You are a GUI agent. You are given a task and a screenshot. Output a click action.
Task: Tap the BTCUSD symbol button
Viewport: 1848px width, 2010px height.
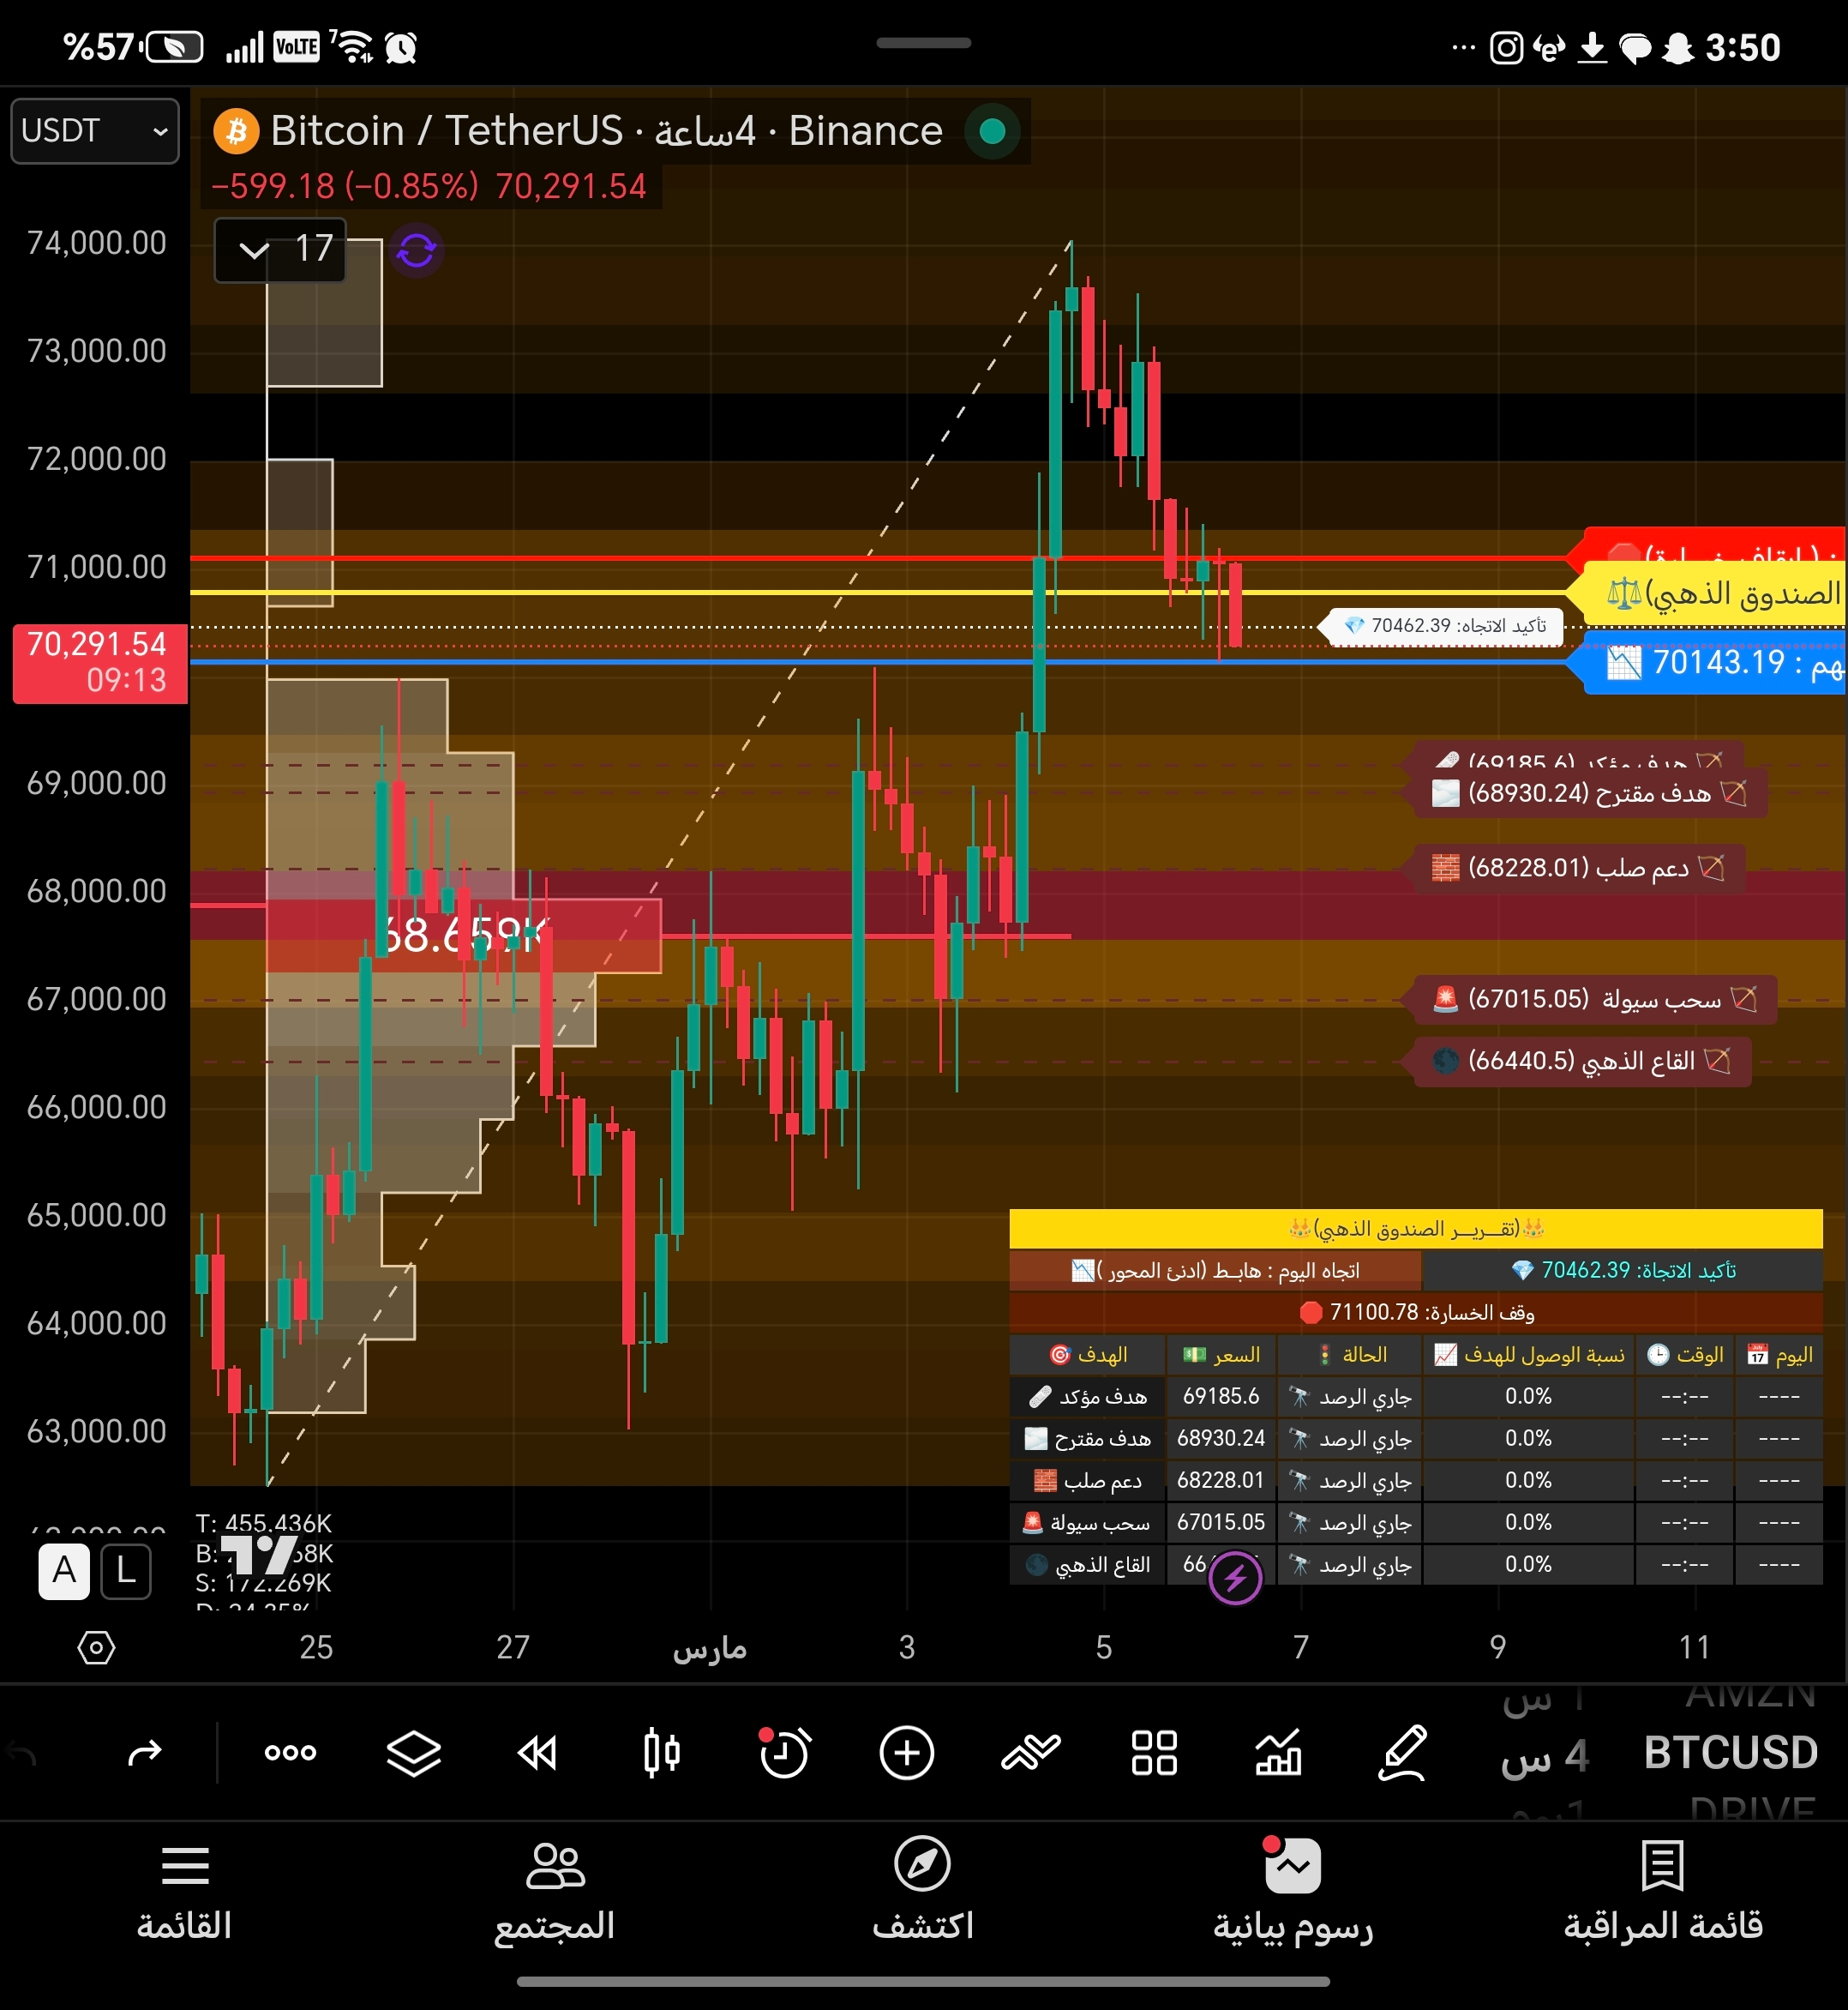[x=1730, y=1753]
